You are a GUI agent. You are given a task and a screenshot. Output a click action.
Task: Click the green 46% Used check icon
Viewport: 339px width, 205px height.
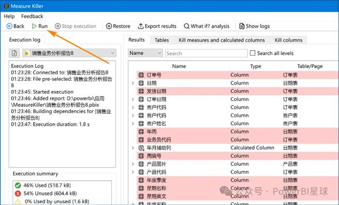pyautogui.click(x=18, y=185)
